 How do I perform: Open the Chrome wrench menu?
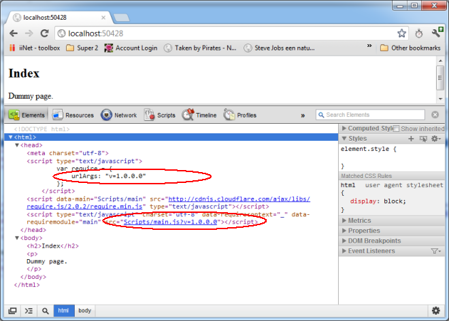437,33
